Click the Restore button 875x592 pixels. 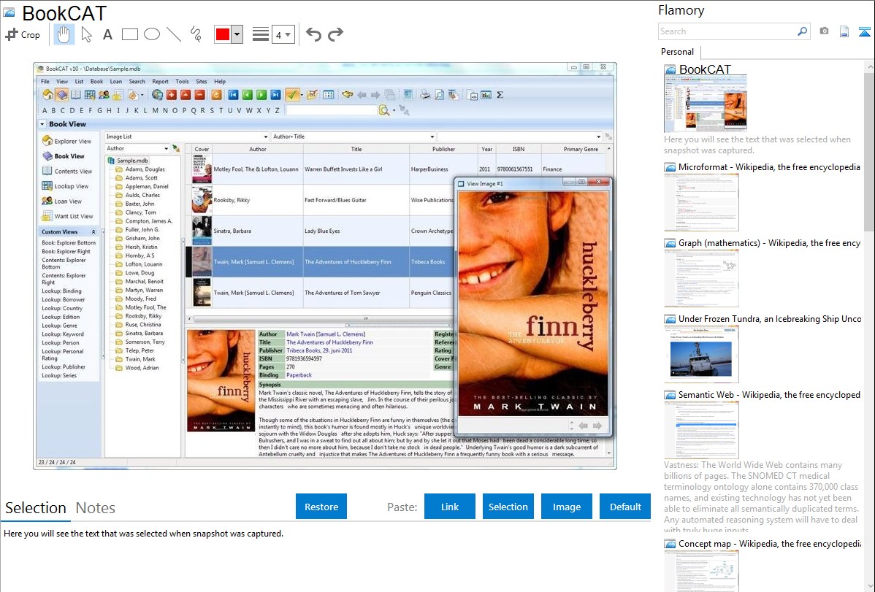(x=321, y=507)
